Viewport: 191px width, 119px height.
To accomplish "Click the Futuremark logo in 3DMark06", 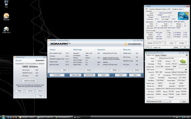I will [132, 44].
